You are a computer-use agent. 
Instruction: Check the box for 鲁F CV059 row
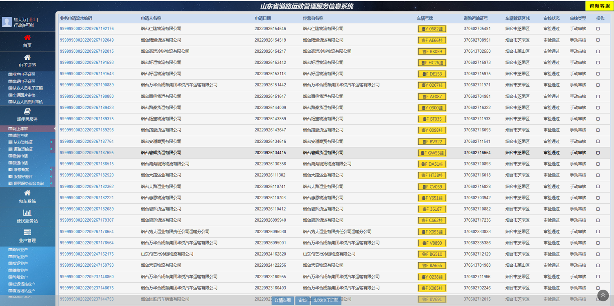(598, 187)
